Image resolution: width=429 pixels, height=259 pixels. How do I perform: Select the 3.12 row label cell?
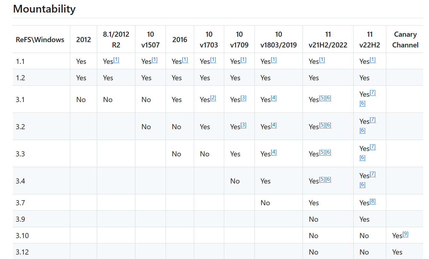22,252
